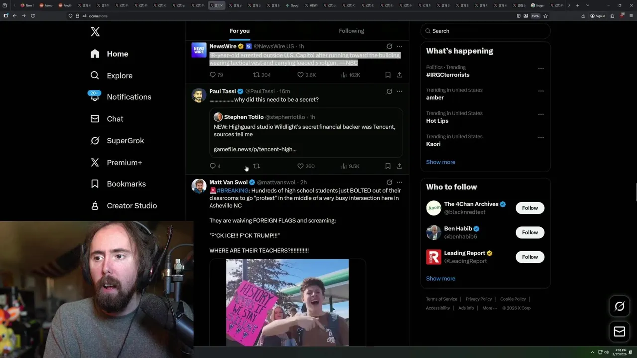
Task: Follow Leading Report
Action: [530, 257]
